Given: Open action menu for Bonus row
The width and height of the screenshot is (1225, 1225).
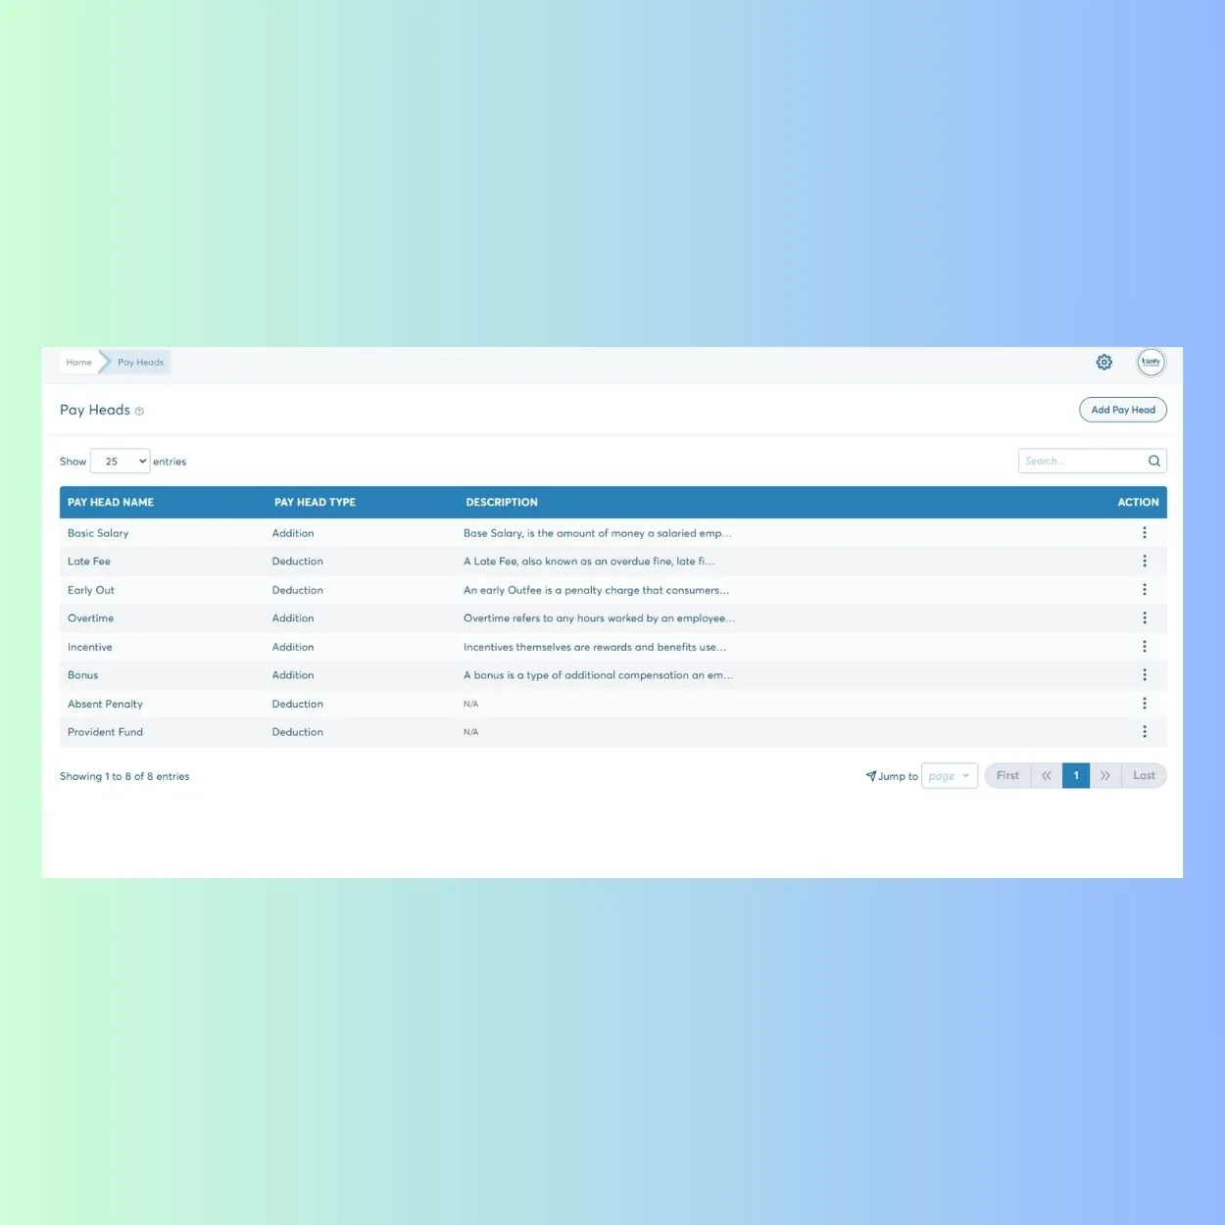Looking at the screenshot, I should [x=1144, y=675].
